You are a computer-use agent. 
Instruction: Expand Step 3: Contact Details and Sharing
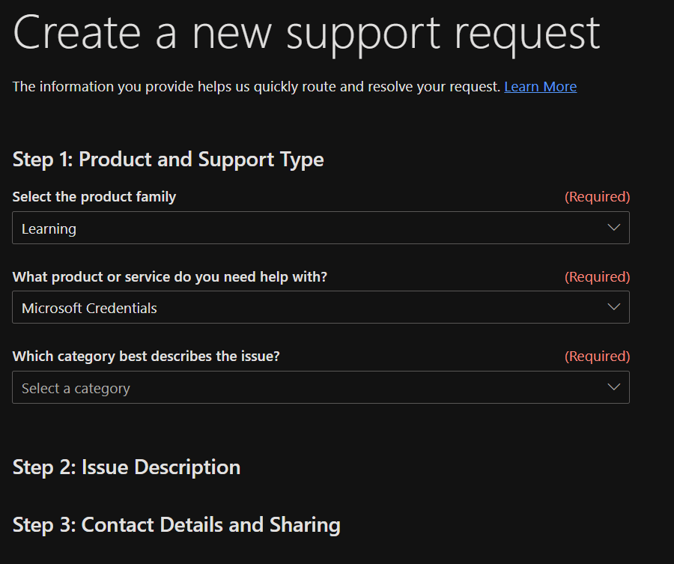click(175, 524)
